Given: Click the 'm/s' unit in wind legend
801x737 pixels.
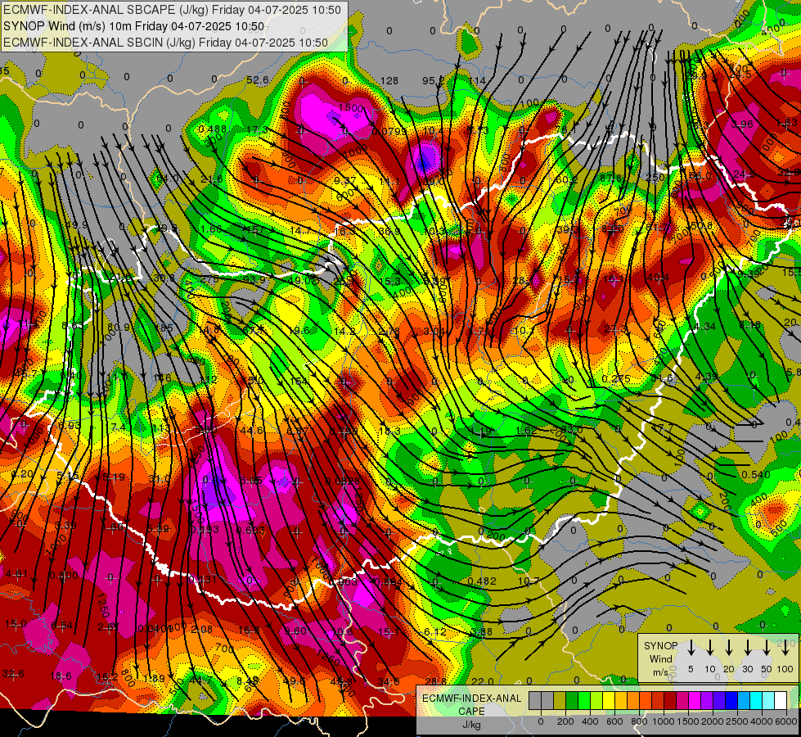Looking at the screenshot, I should [x=660, y=672].
